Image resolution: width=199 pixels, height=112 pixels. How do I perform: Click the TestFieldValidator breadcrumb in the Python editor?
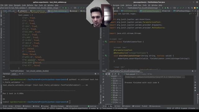pos(17,71)
